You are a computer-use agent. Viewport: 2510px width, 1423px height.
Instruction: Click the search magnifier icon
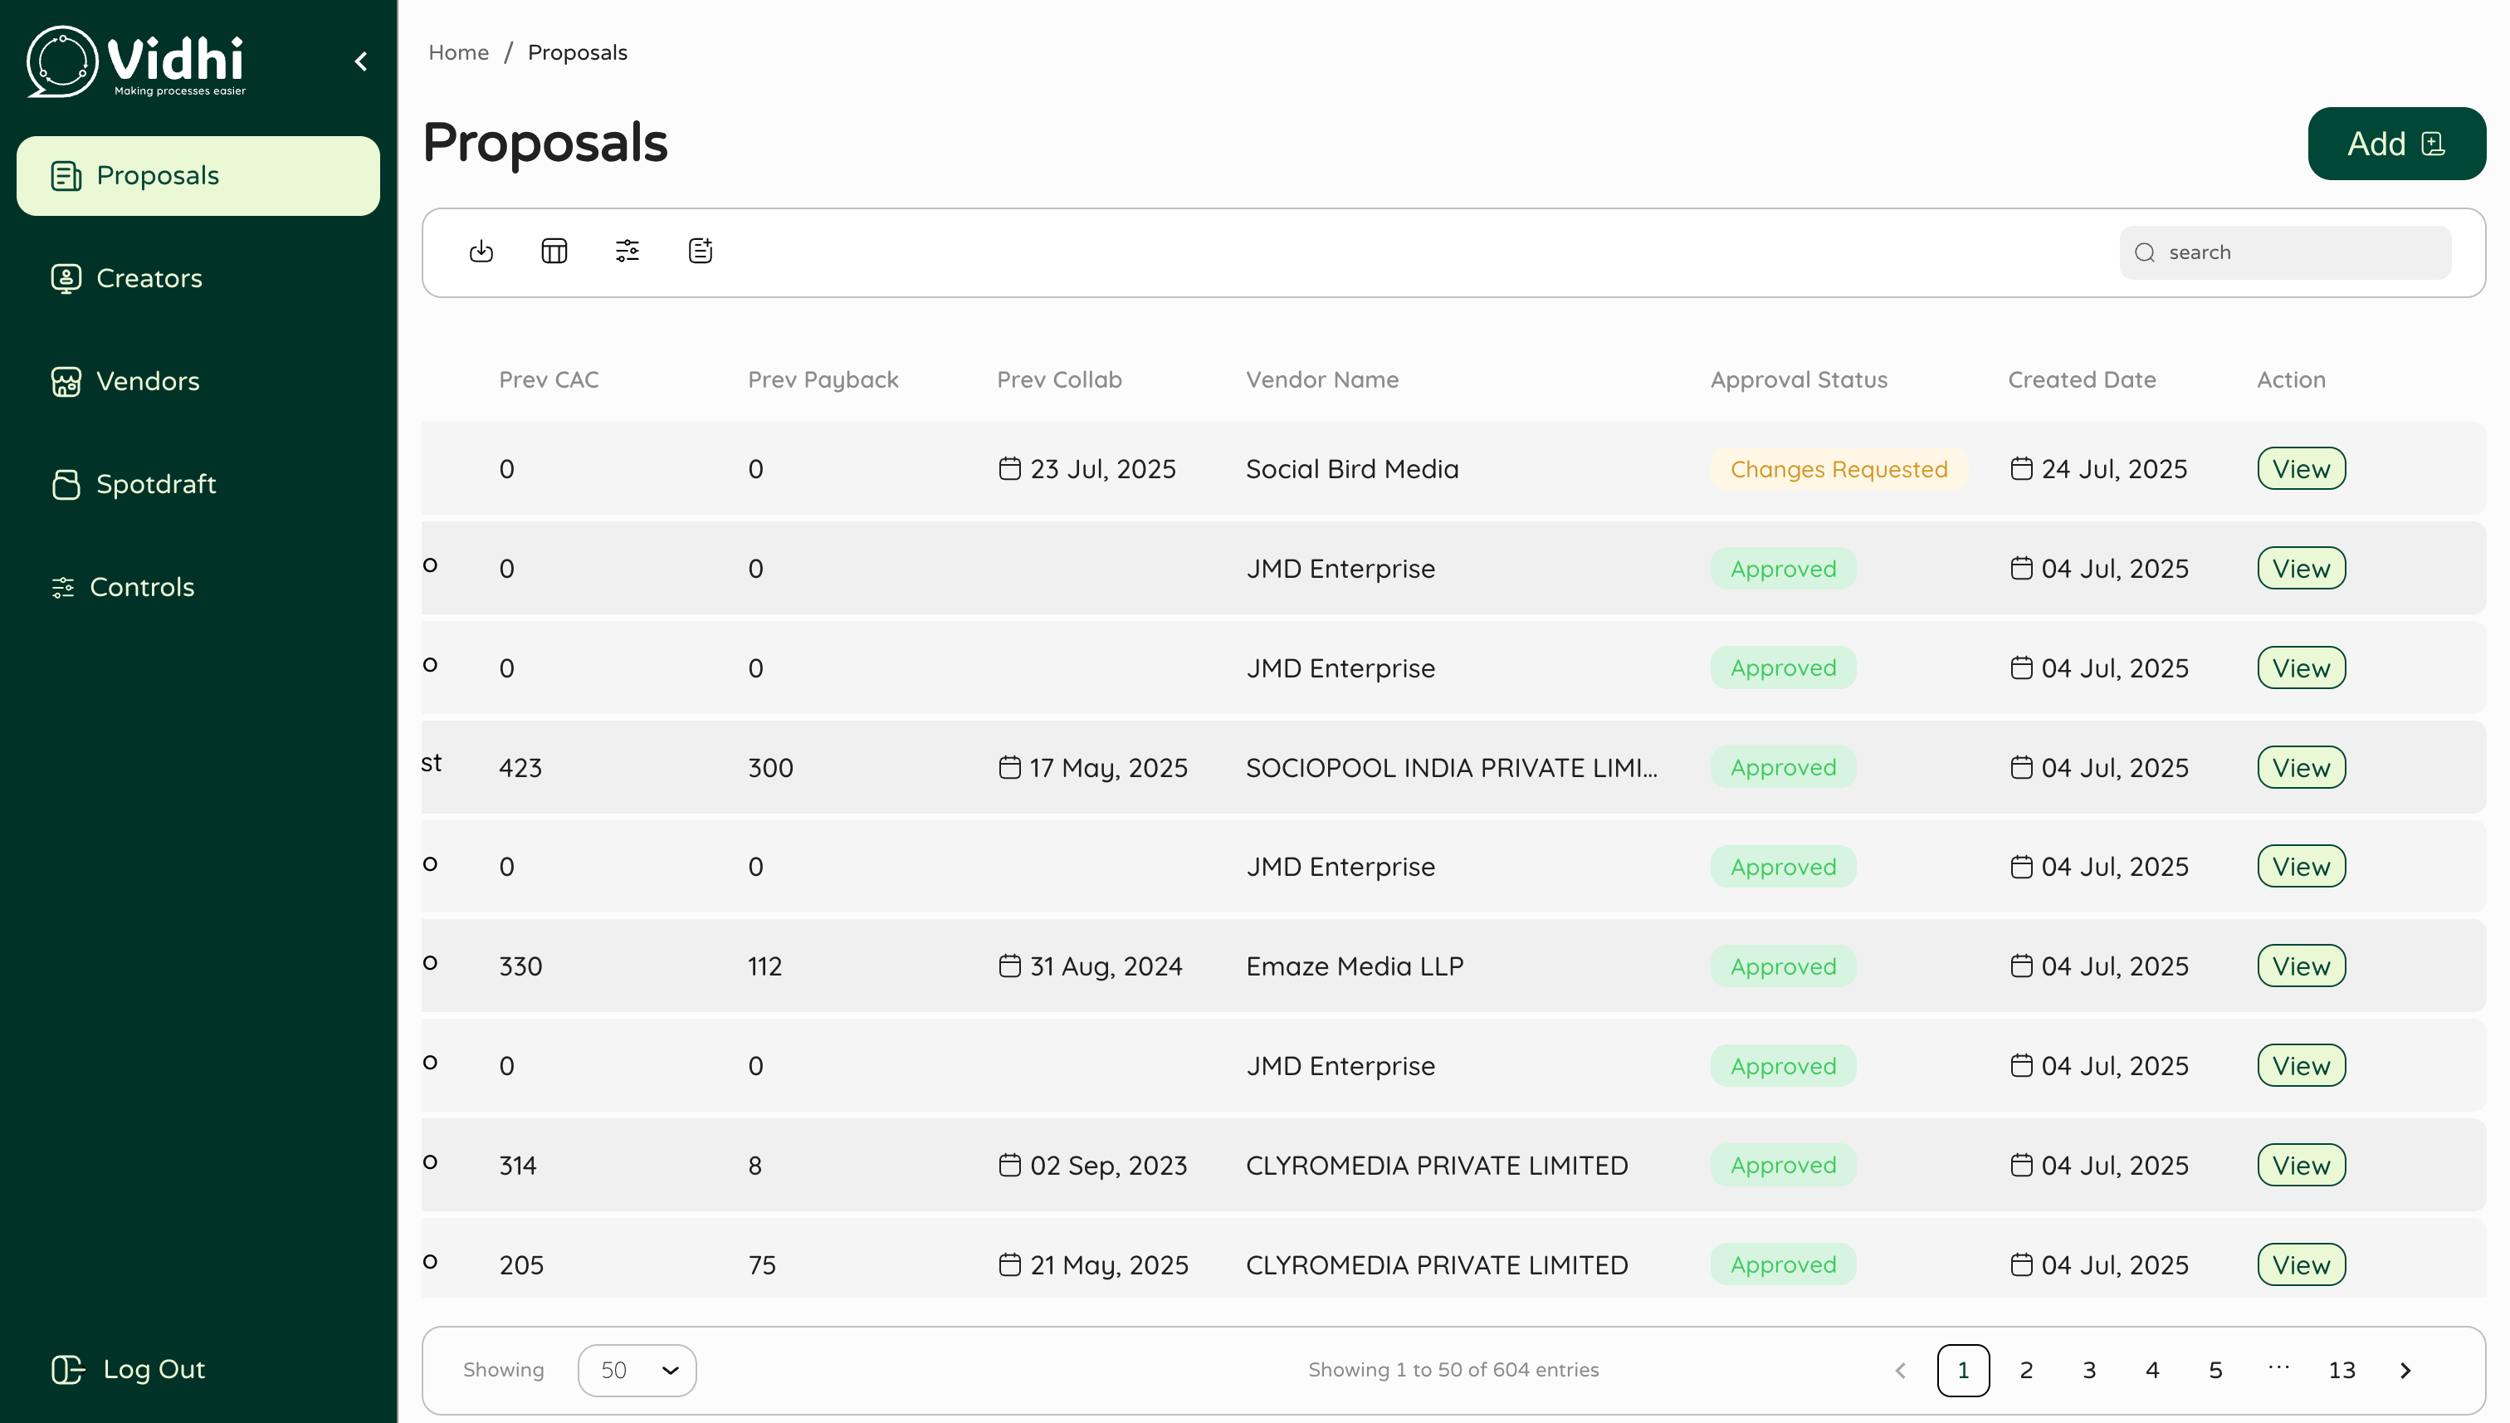click(x=2145, y=253)
